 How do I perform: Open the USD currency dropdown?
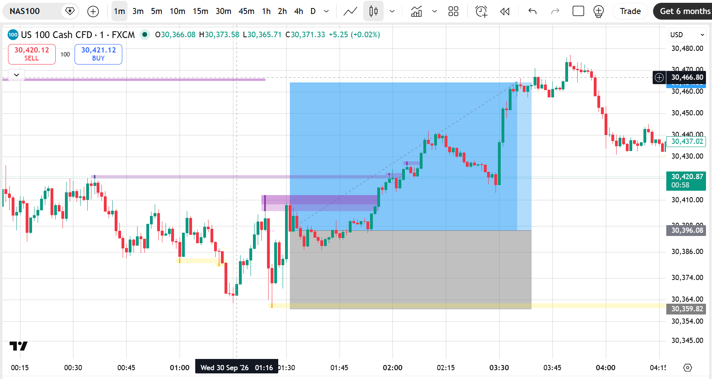click(x=687, y=35)
